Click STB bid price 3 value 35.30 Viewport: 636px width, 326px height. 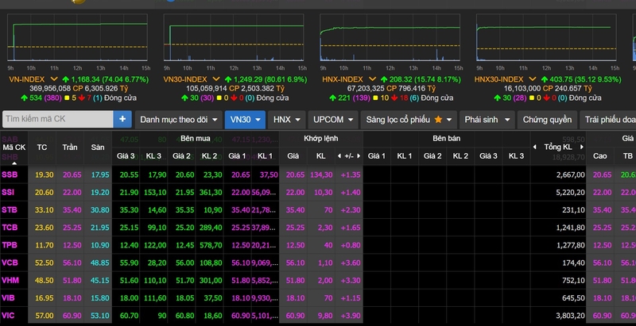(x=128, y=210)
